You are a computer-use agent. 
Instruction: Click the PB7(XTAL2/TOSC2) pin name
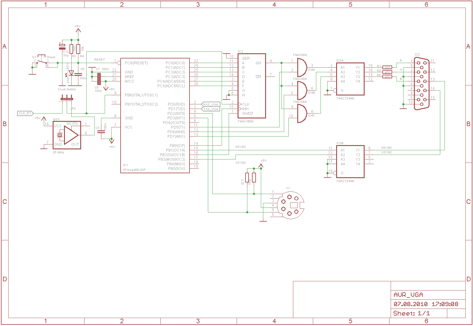pos(141,104)
